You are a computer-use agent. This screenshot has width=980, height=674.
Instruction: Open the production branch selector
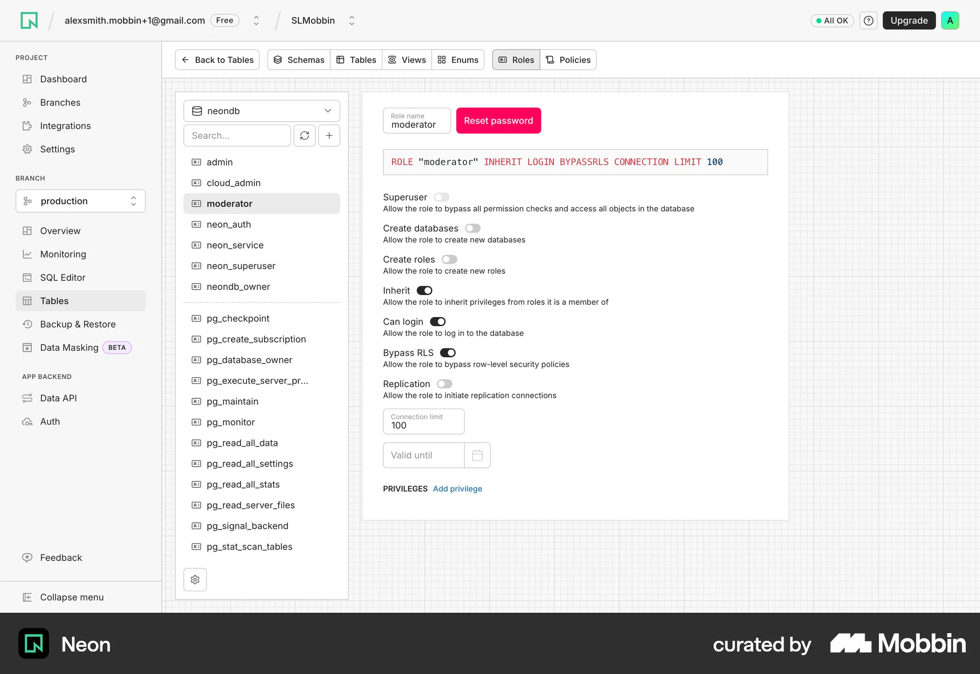click(81, 201)
